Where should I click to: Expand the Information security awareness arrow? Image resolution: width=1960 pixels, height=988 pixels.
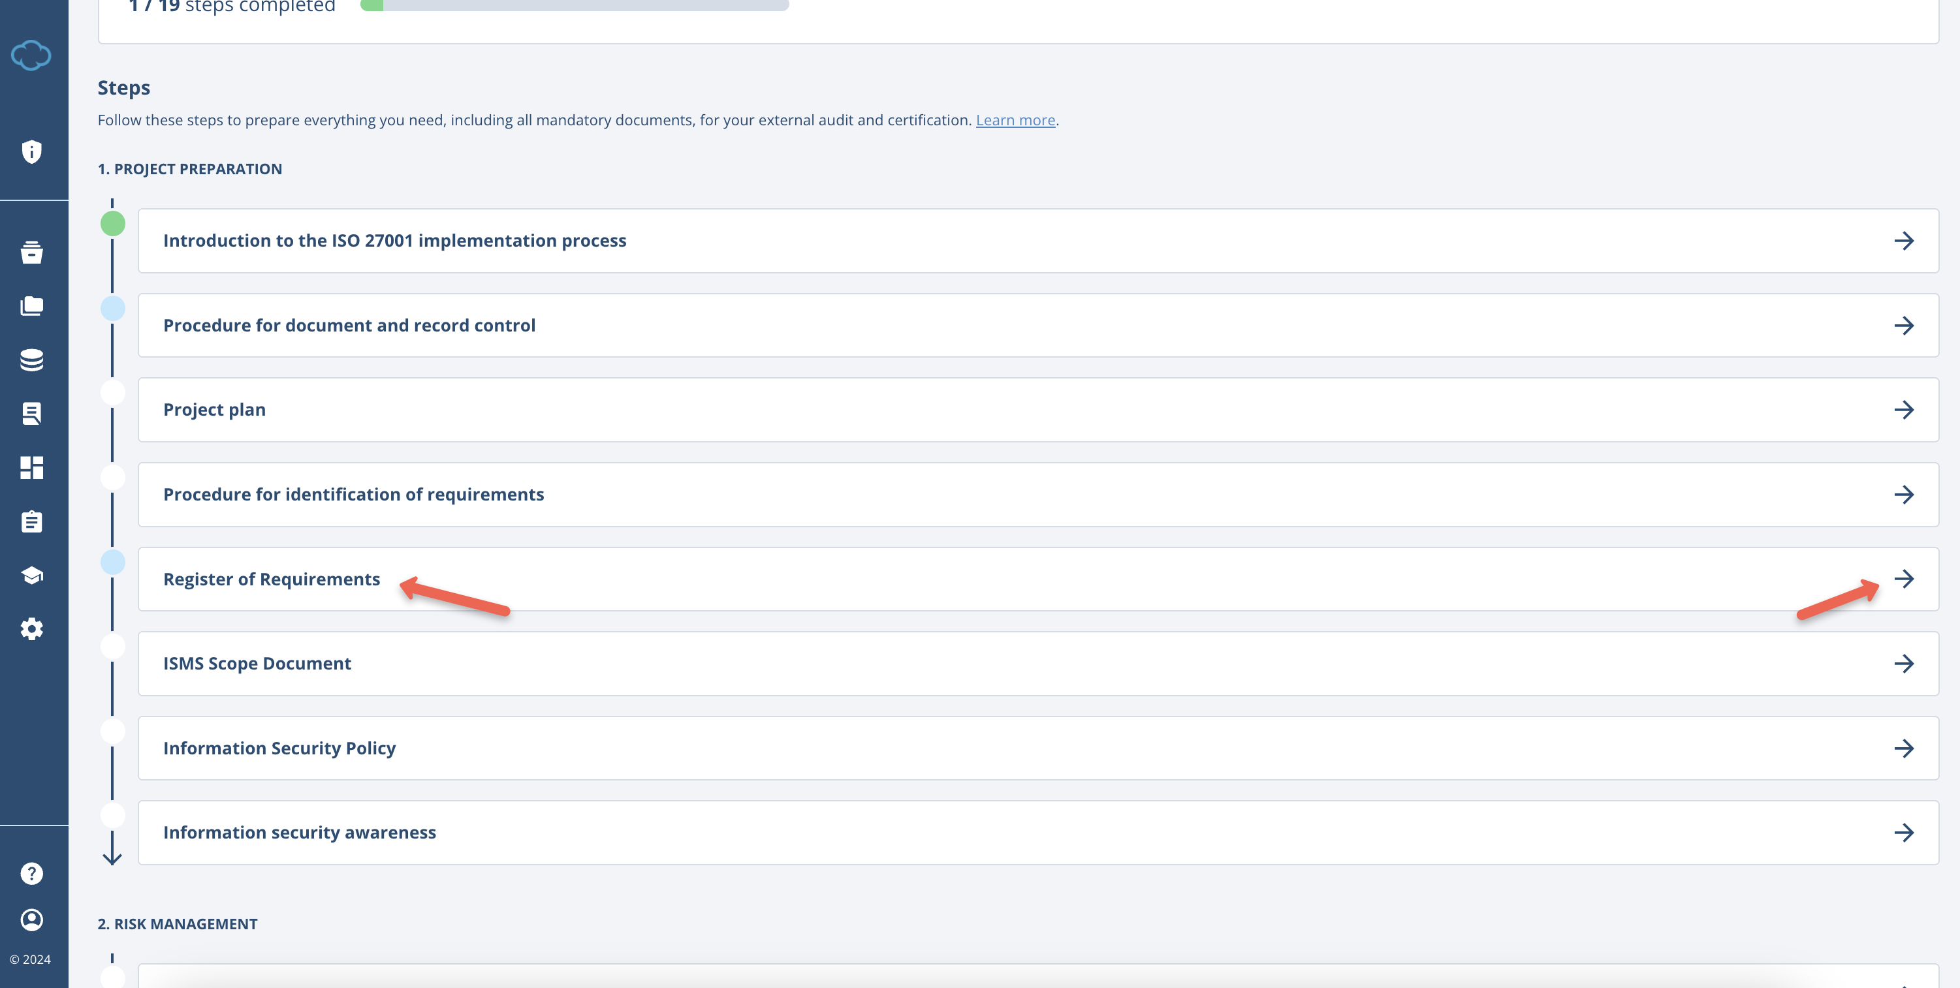click(1903, 832)
